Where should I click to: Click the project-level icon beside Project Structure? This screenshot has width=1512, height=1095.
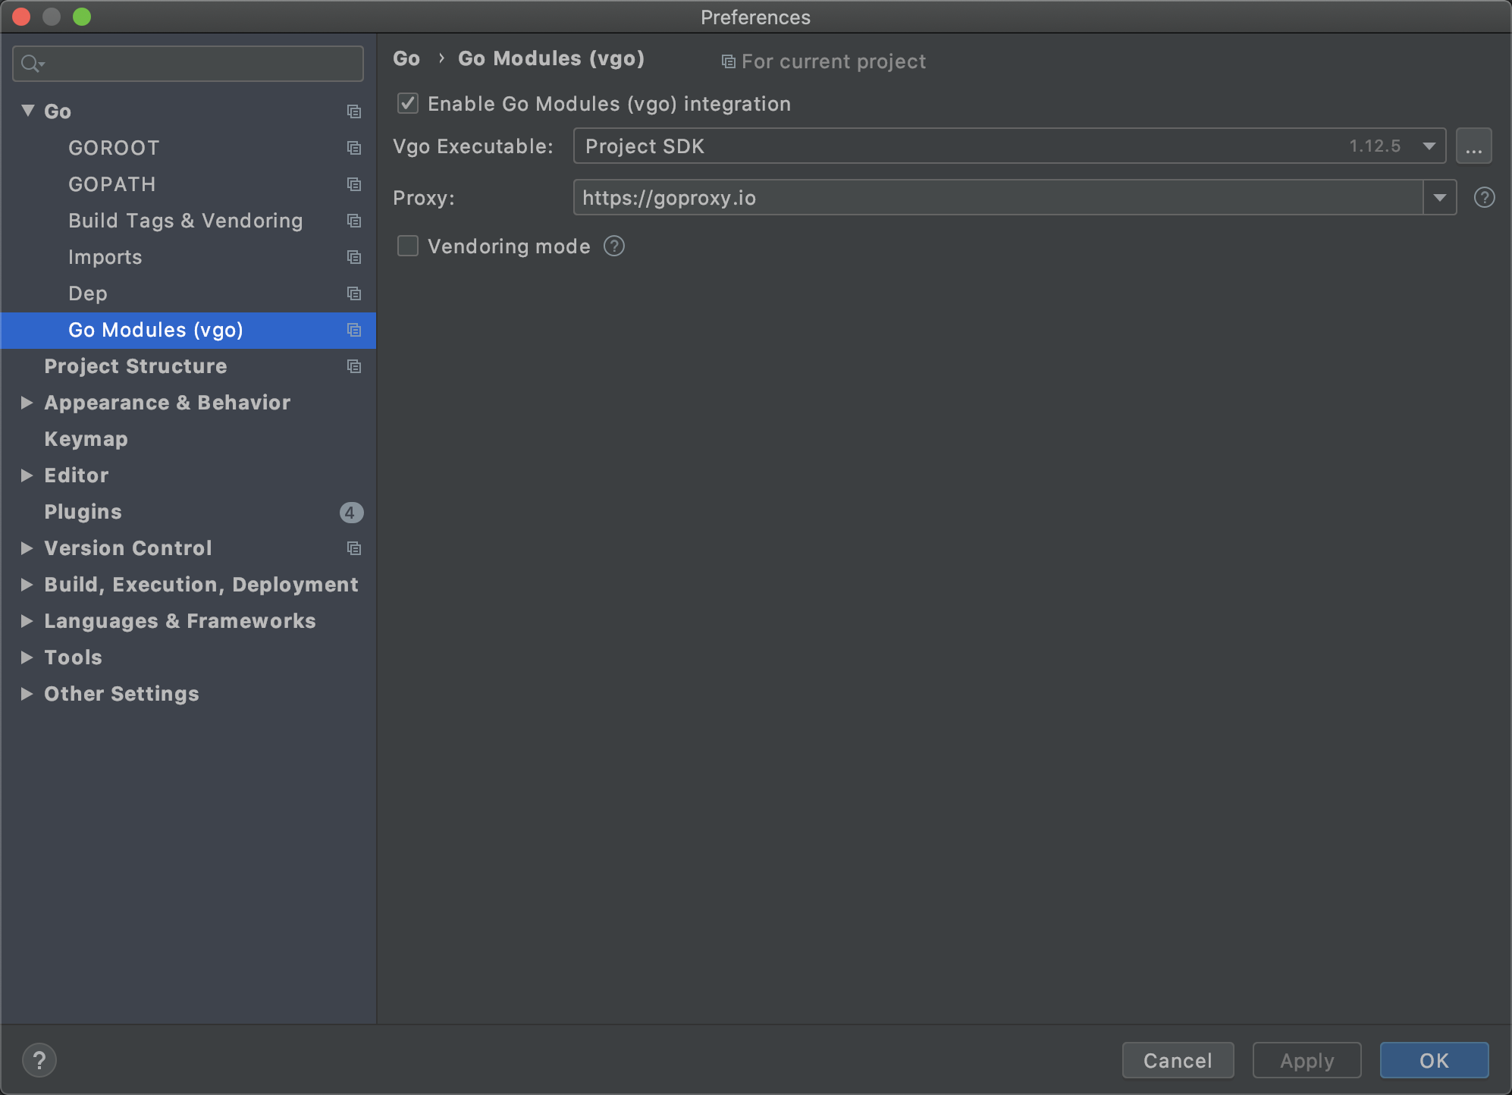[x=353, y=366]
